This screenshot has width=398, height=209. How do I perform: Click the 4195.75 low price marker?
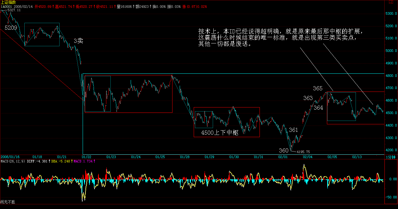point(303,152)
